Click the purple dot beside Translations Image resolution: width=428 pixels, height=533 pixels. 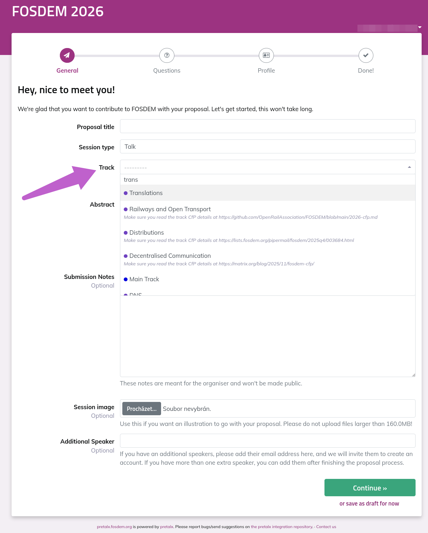[126, 193]
